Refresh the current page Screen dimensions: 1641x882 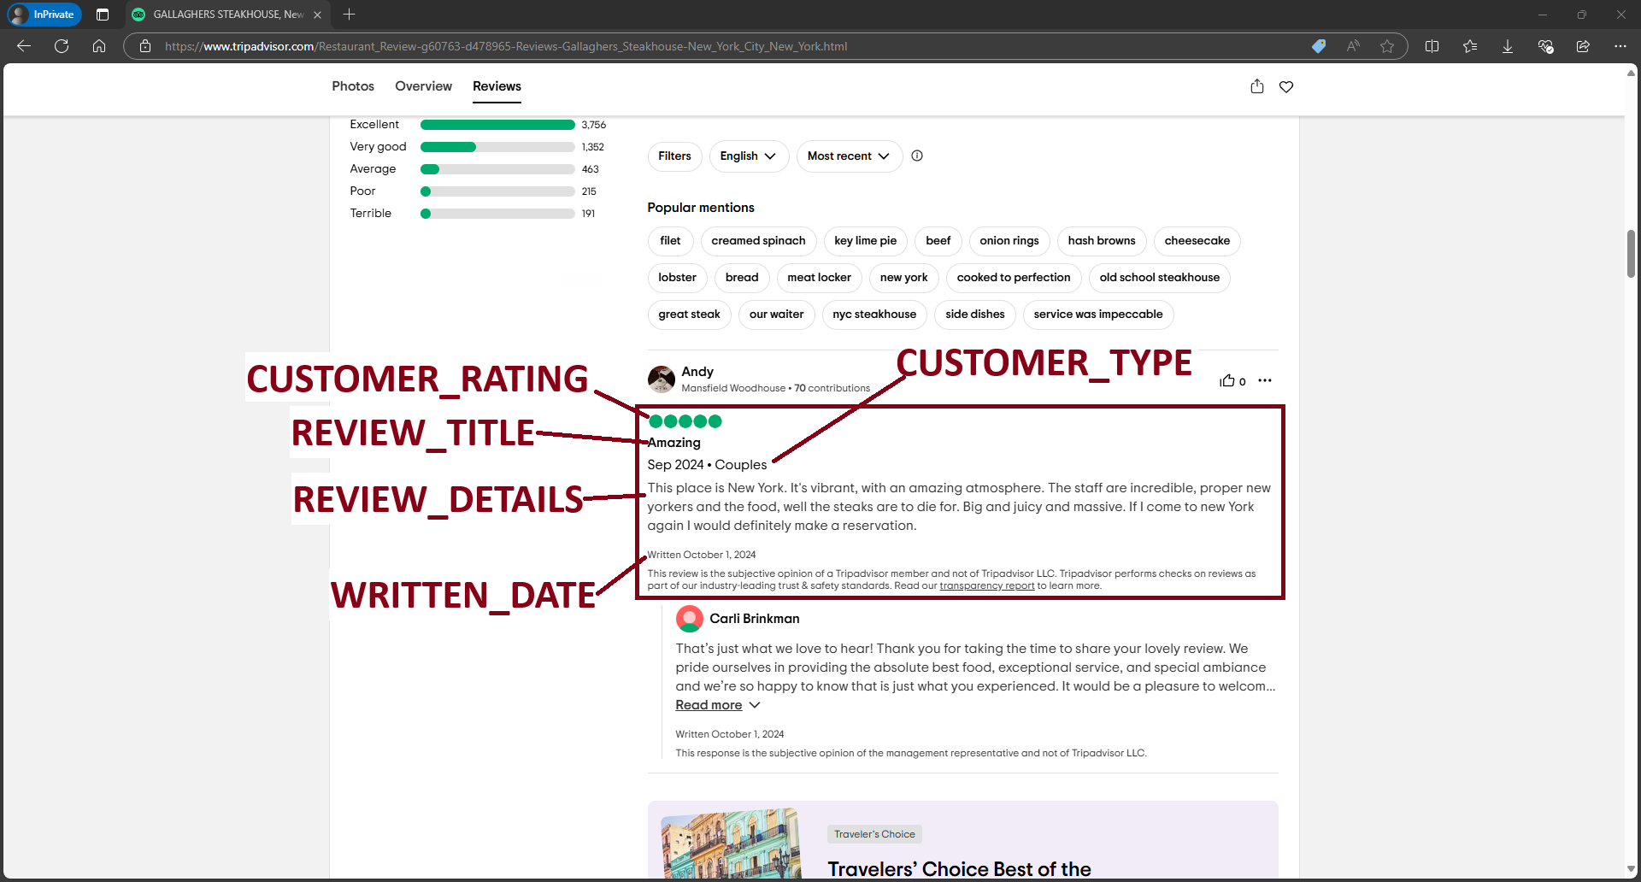pyautogui.click(x=61, y=46)
